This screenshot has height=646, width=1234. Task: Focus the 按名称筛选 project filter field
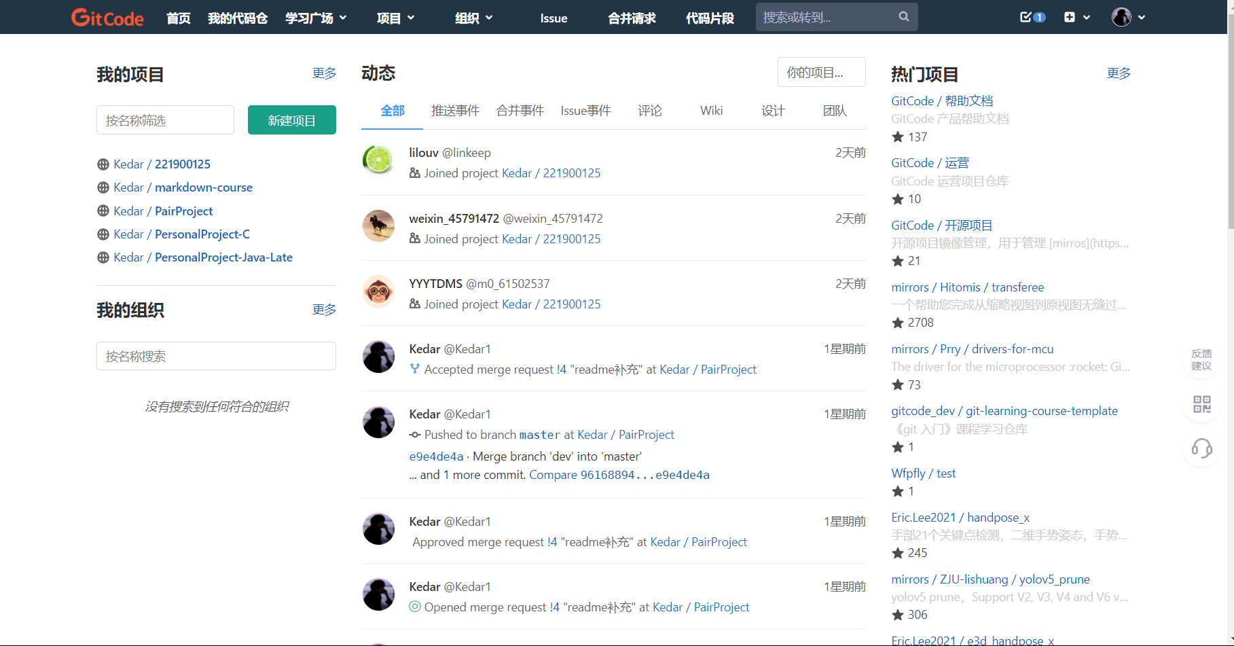[165, 120]
